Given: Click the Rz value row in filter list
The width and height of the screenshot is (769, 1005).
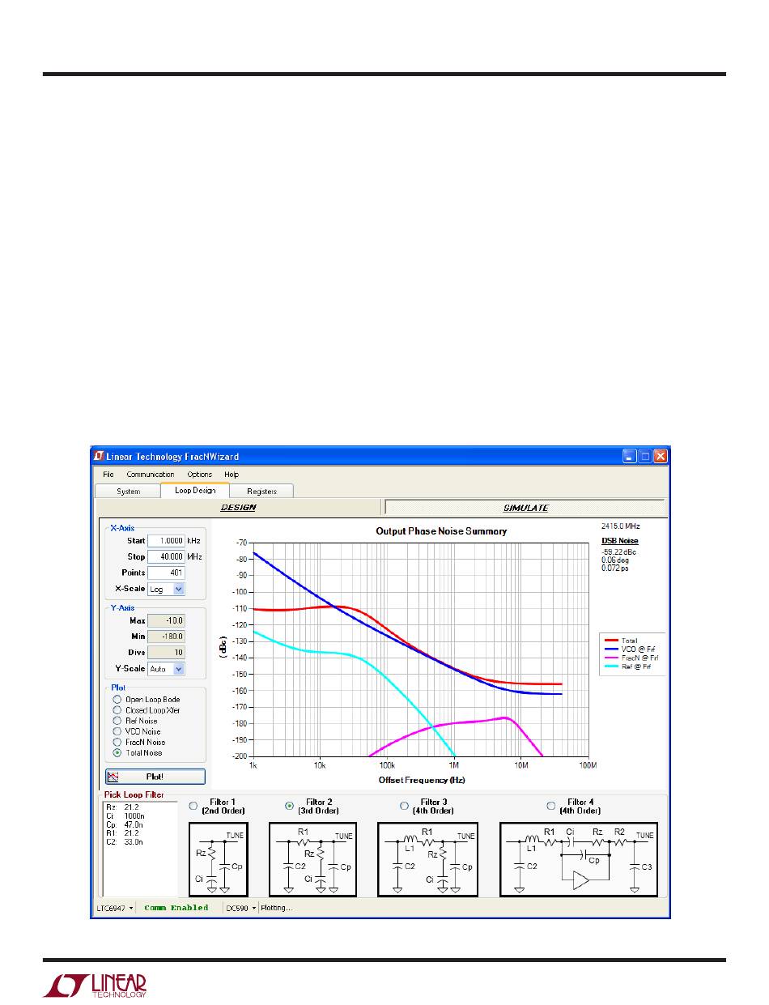Looking at the screenshot, I should tap(122, 807).
